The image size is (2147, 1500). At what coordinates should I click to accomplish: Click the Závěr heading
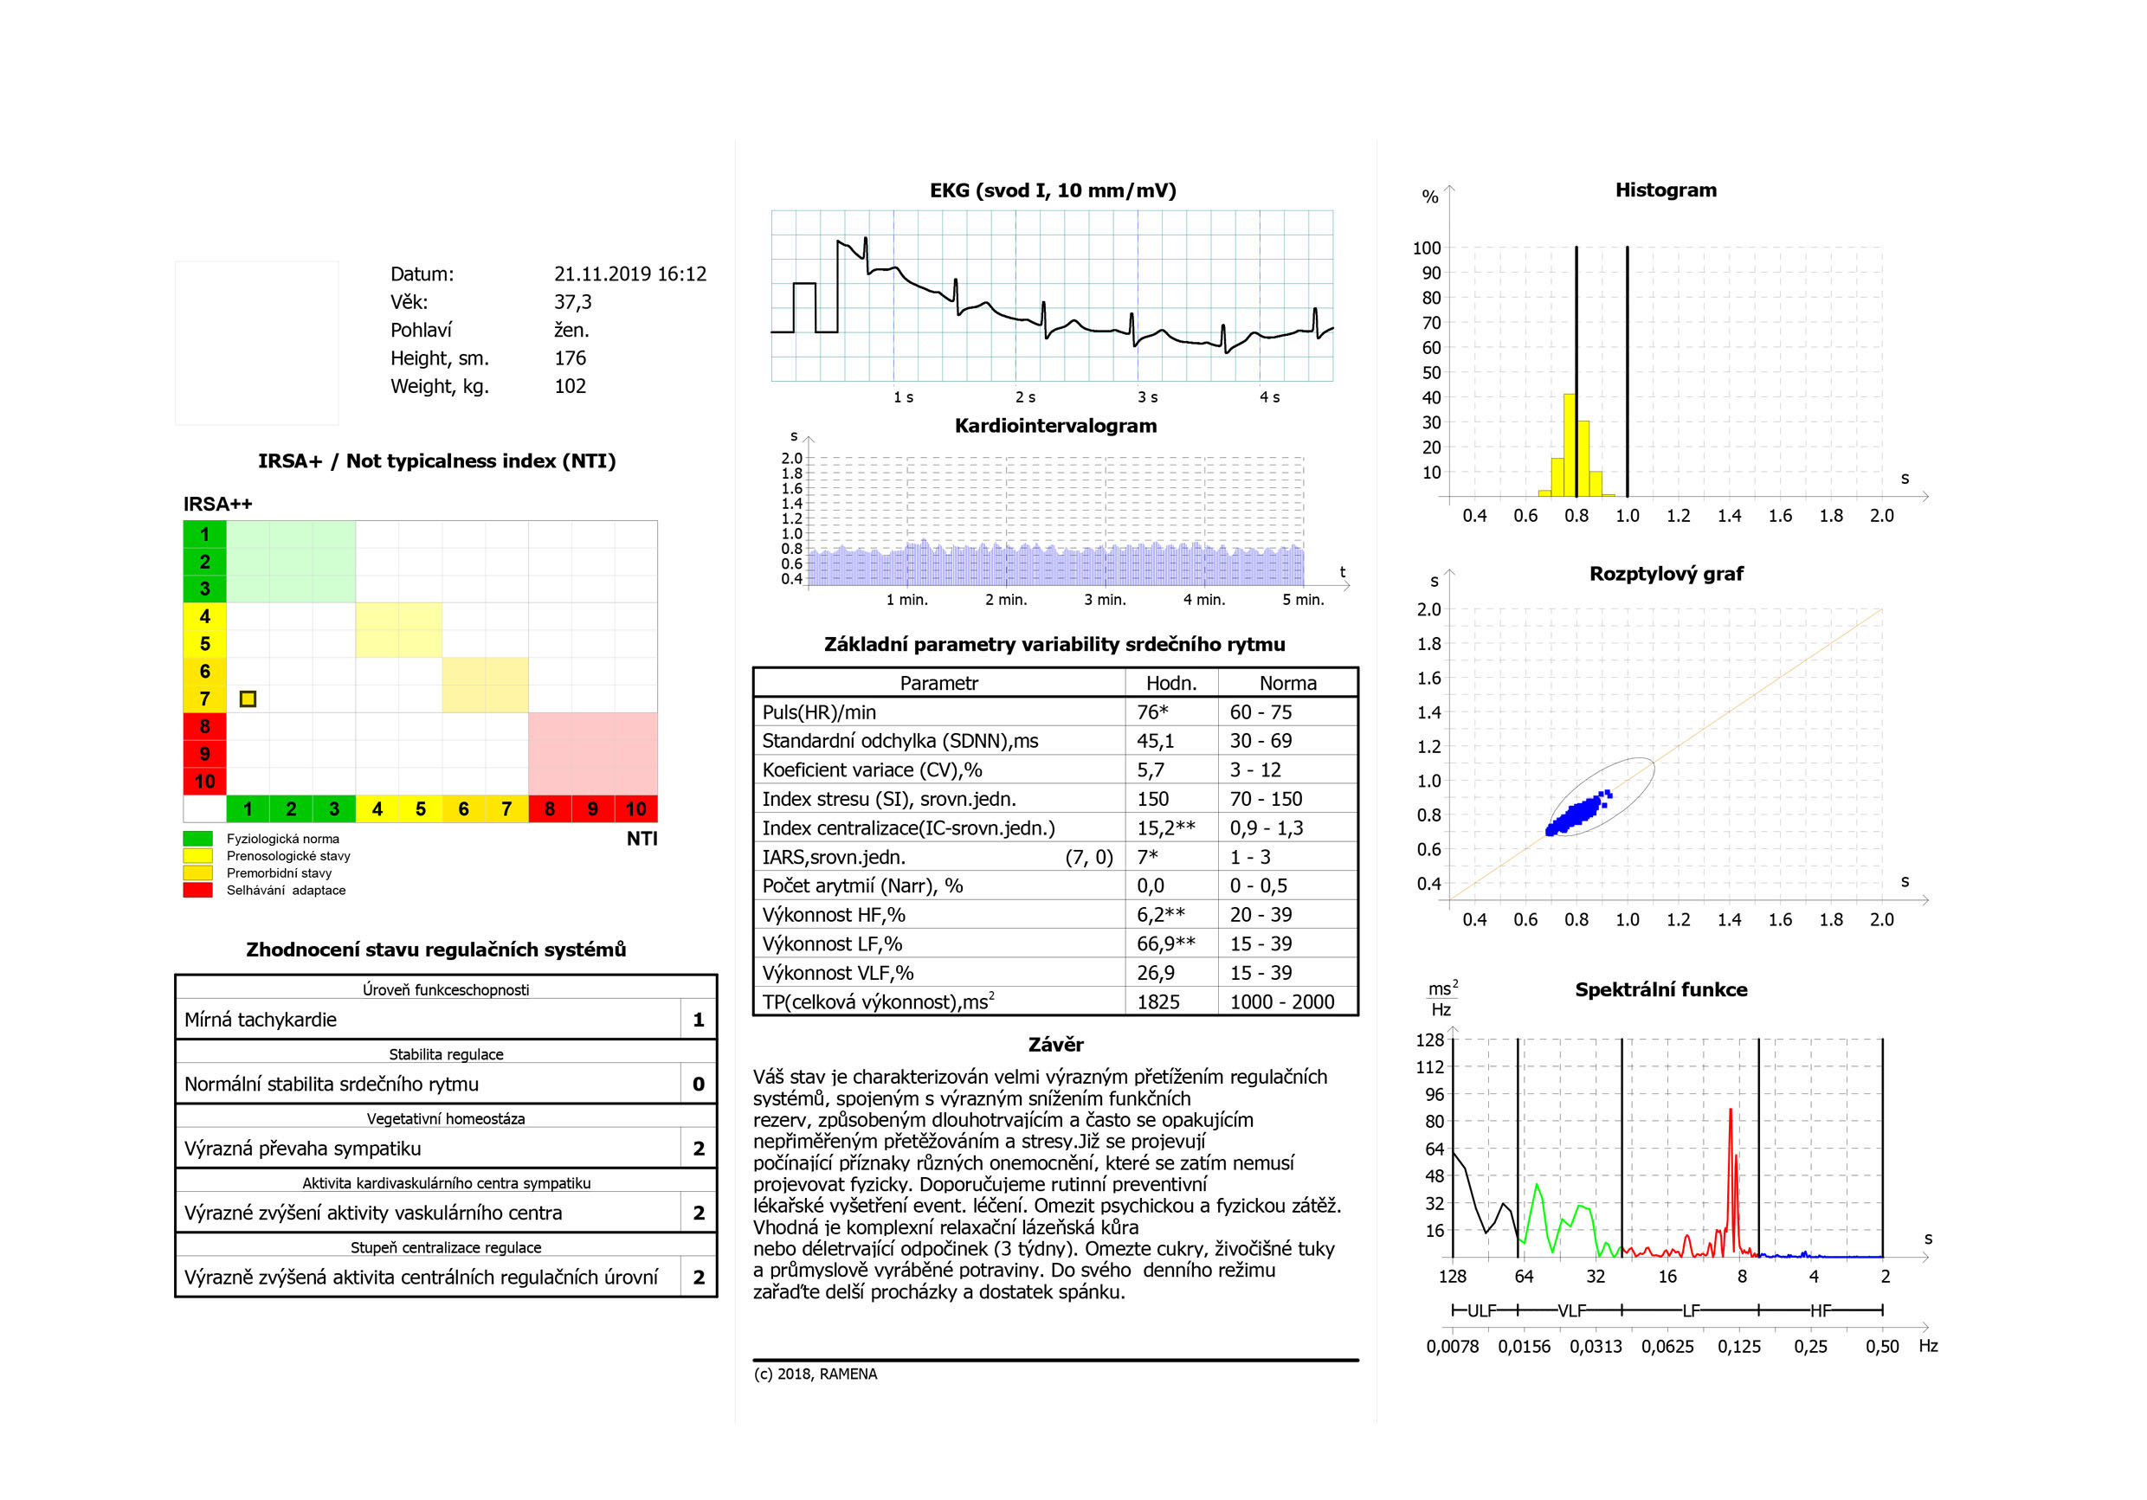coord(1054,1045)
